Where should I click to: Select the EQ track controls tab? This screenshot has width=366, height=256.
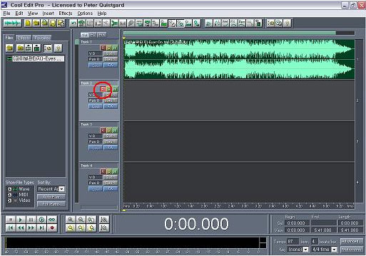click(x=93, y=35)
